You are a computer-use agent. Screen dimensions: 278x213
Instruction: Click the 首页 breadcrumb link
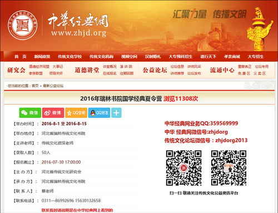click(x=35, y=86)
